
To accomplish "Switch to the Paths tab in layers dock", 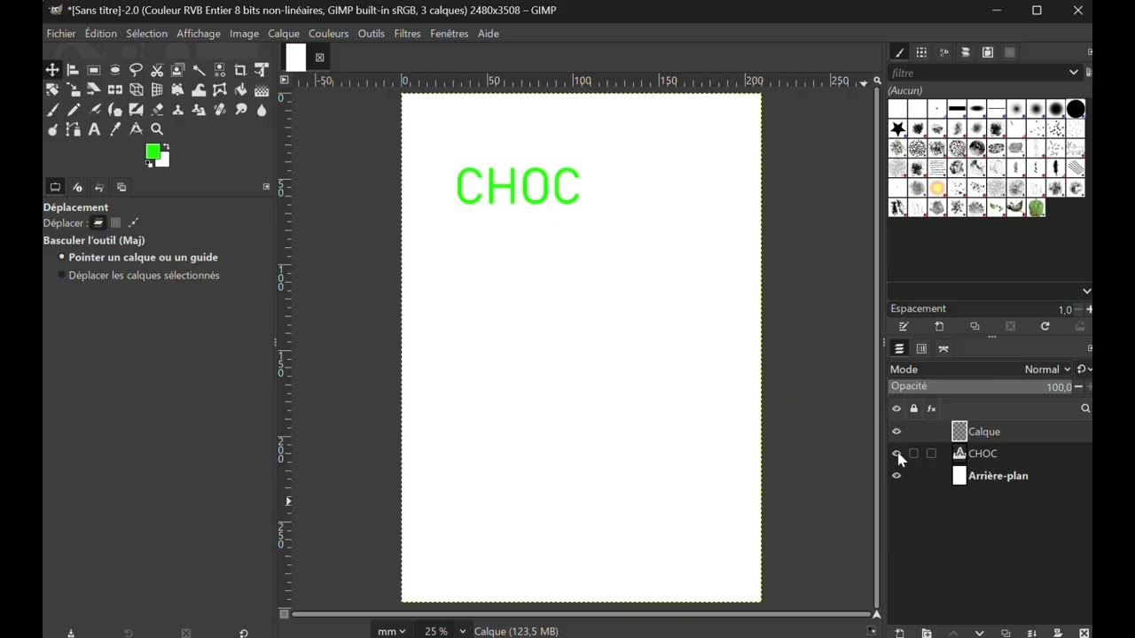I will point(943,349).
